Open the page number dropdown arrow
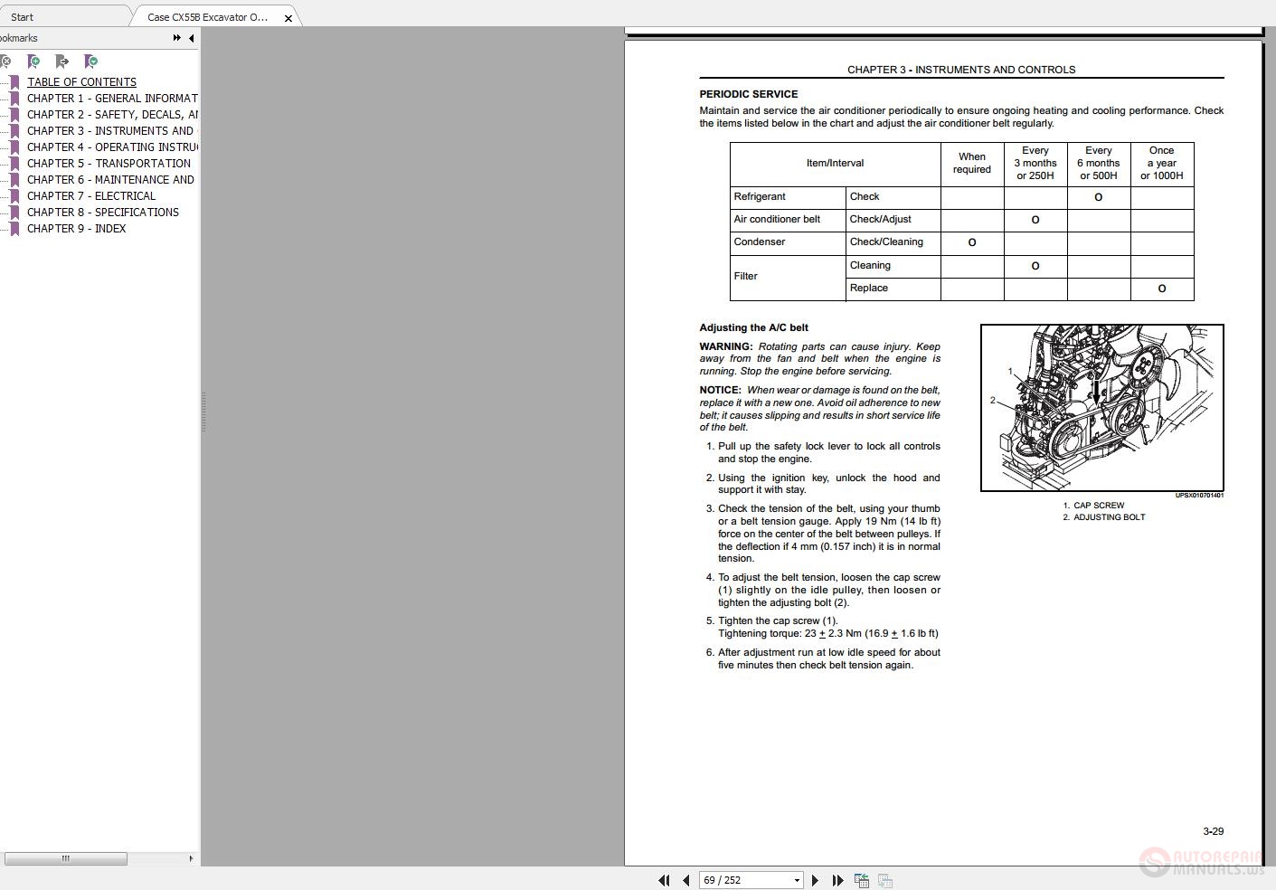The width and height of the screenshot is (1276, 890). [797, 880]
